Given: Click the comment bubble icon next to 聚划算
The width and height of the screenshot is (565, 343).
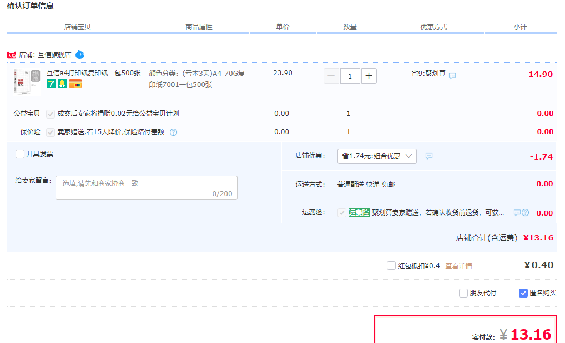Looking at the screenshot, I should point(452,76).
